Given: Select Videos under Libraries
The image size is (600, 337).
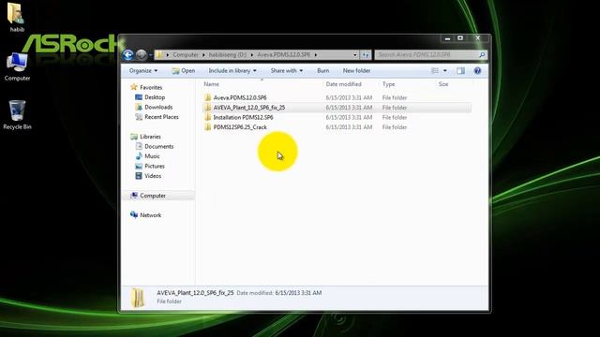Looking at the screenshot, I should [153, 176].
